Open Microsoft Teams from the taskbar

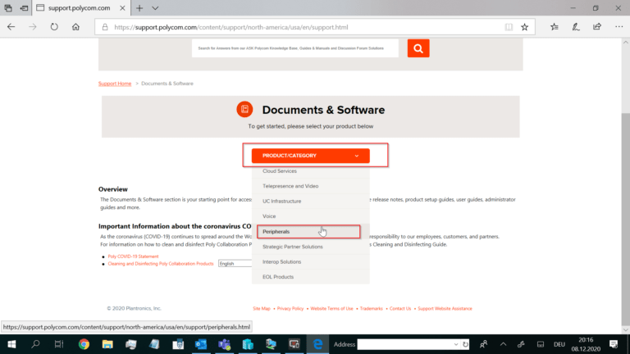click(x=224, y=344)
